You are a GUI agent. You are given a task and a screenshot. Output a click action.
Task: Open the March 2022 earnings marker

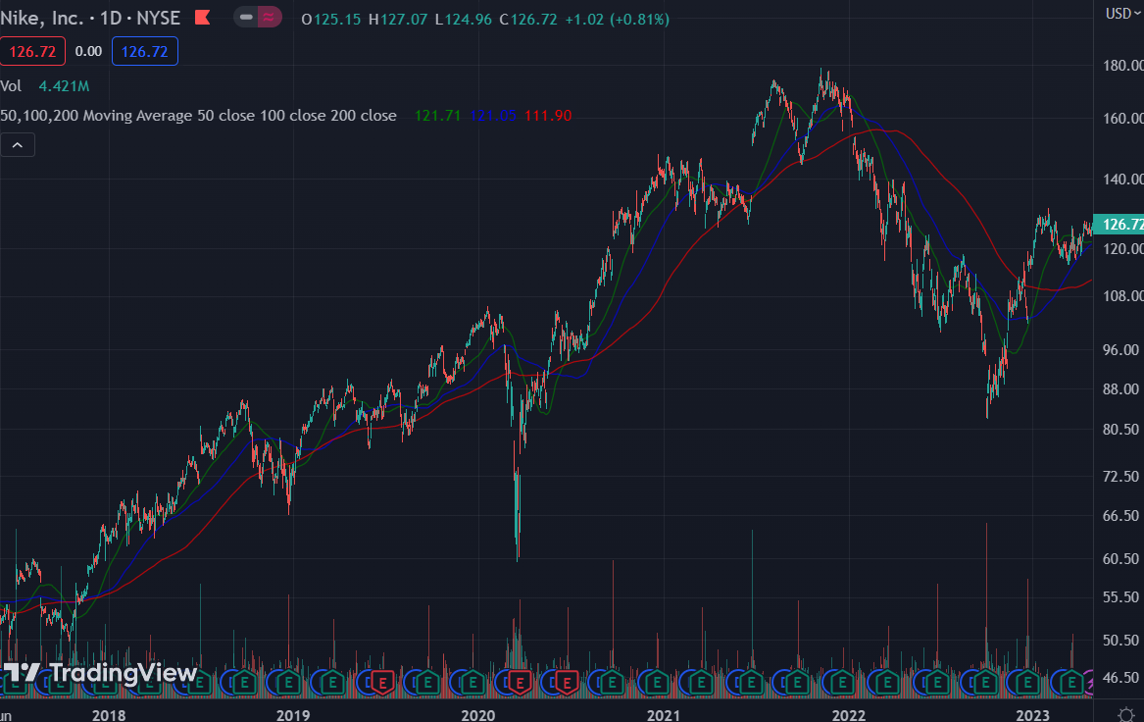pyautogui.click(x=887, y=684)
